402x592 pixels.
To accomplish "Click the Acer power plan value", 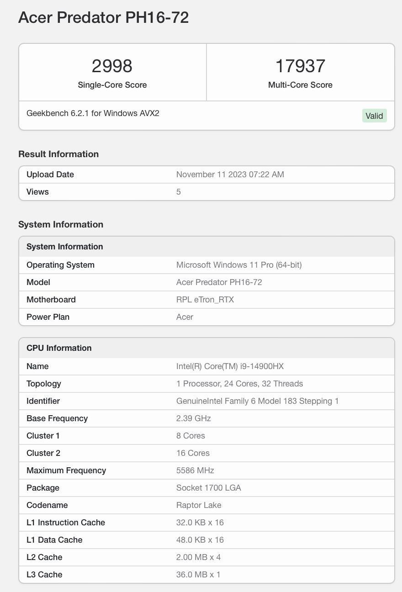I will (185, 317).
